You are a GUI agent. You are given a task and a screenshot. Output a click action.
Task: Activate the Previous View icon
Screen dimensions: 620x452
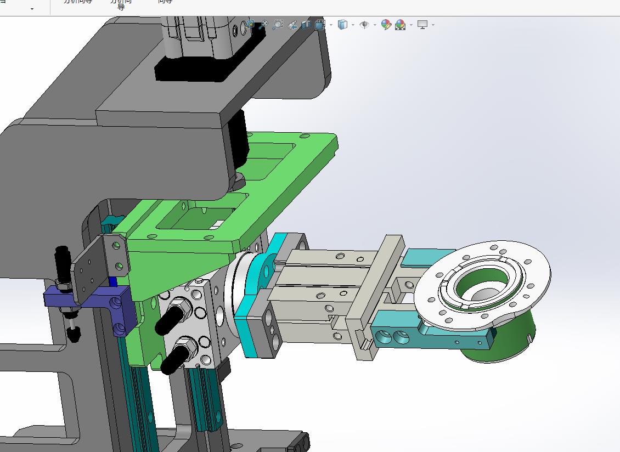[x=292, y=25]
